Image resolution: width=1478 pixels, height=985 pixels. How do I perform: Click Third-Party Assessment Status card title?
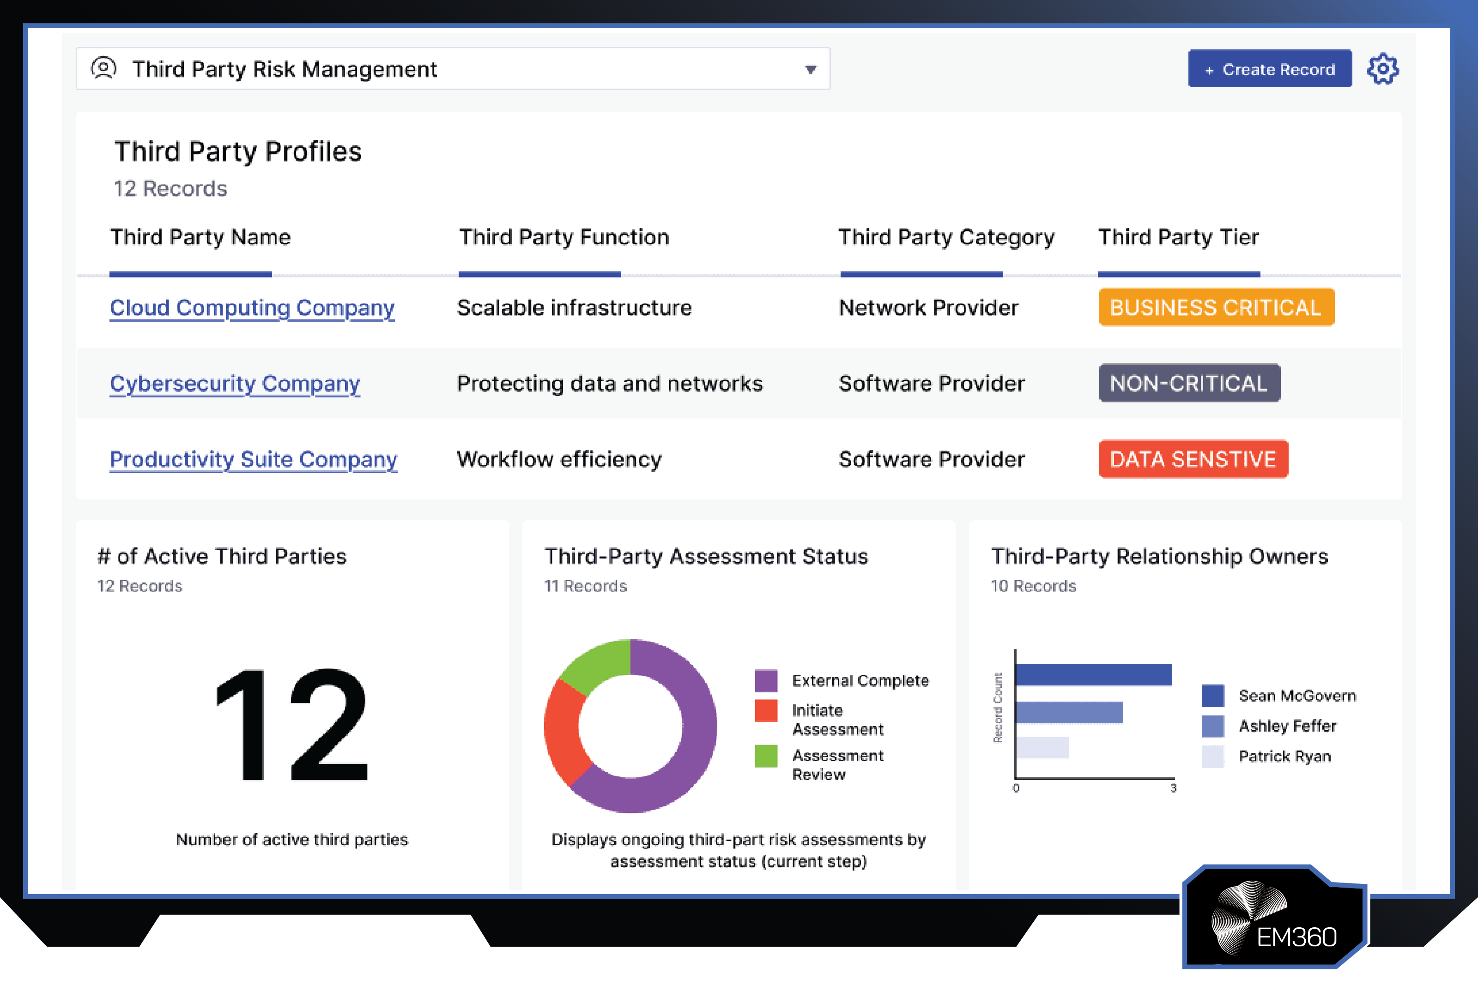tap(706, 557)
